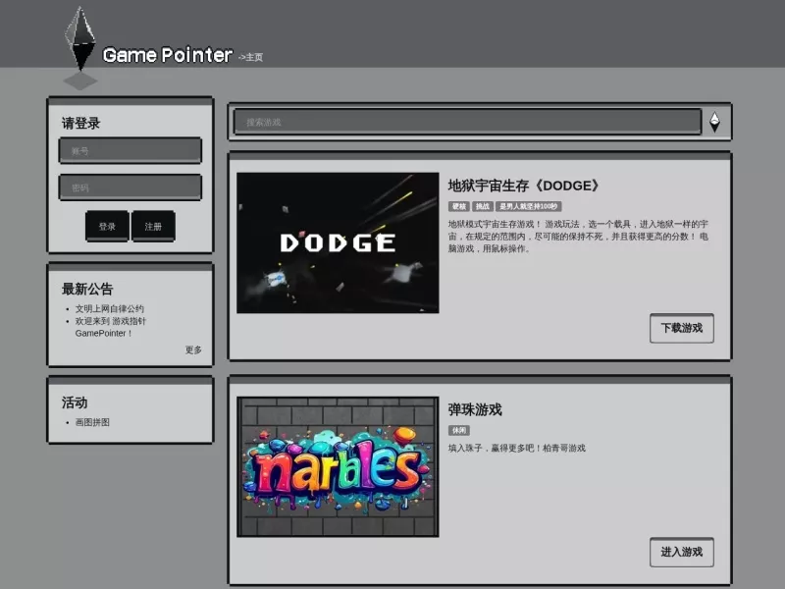This screenshot has height=589, width=785.
Task: Open the 欢迎来到 游戏指针 GamePointer announcement
Action: coord(111,327)
